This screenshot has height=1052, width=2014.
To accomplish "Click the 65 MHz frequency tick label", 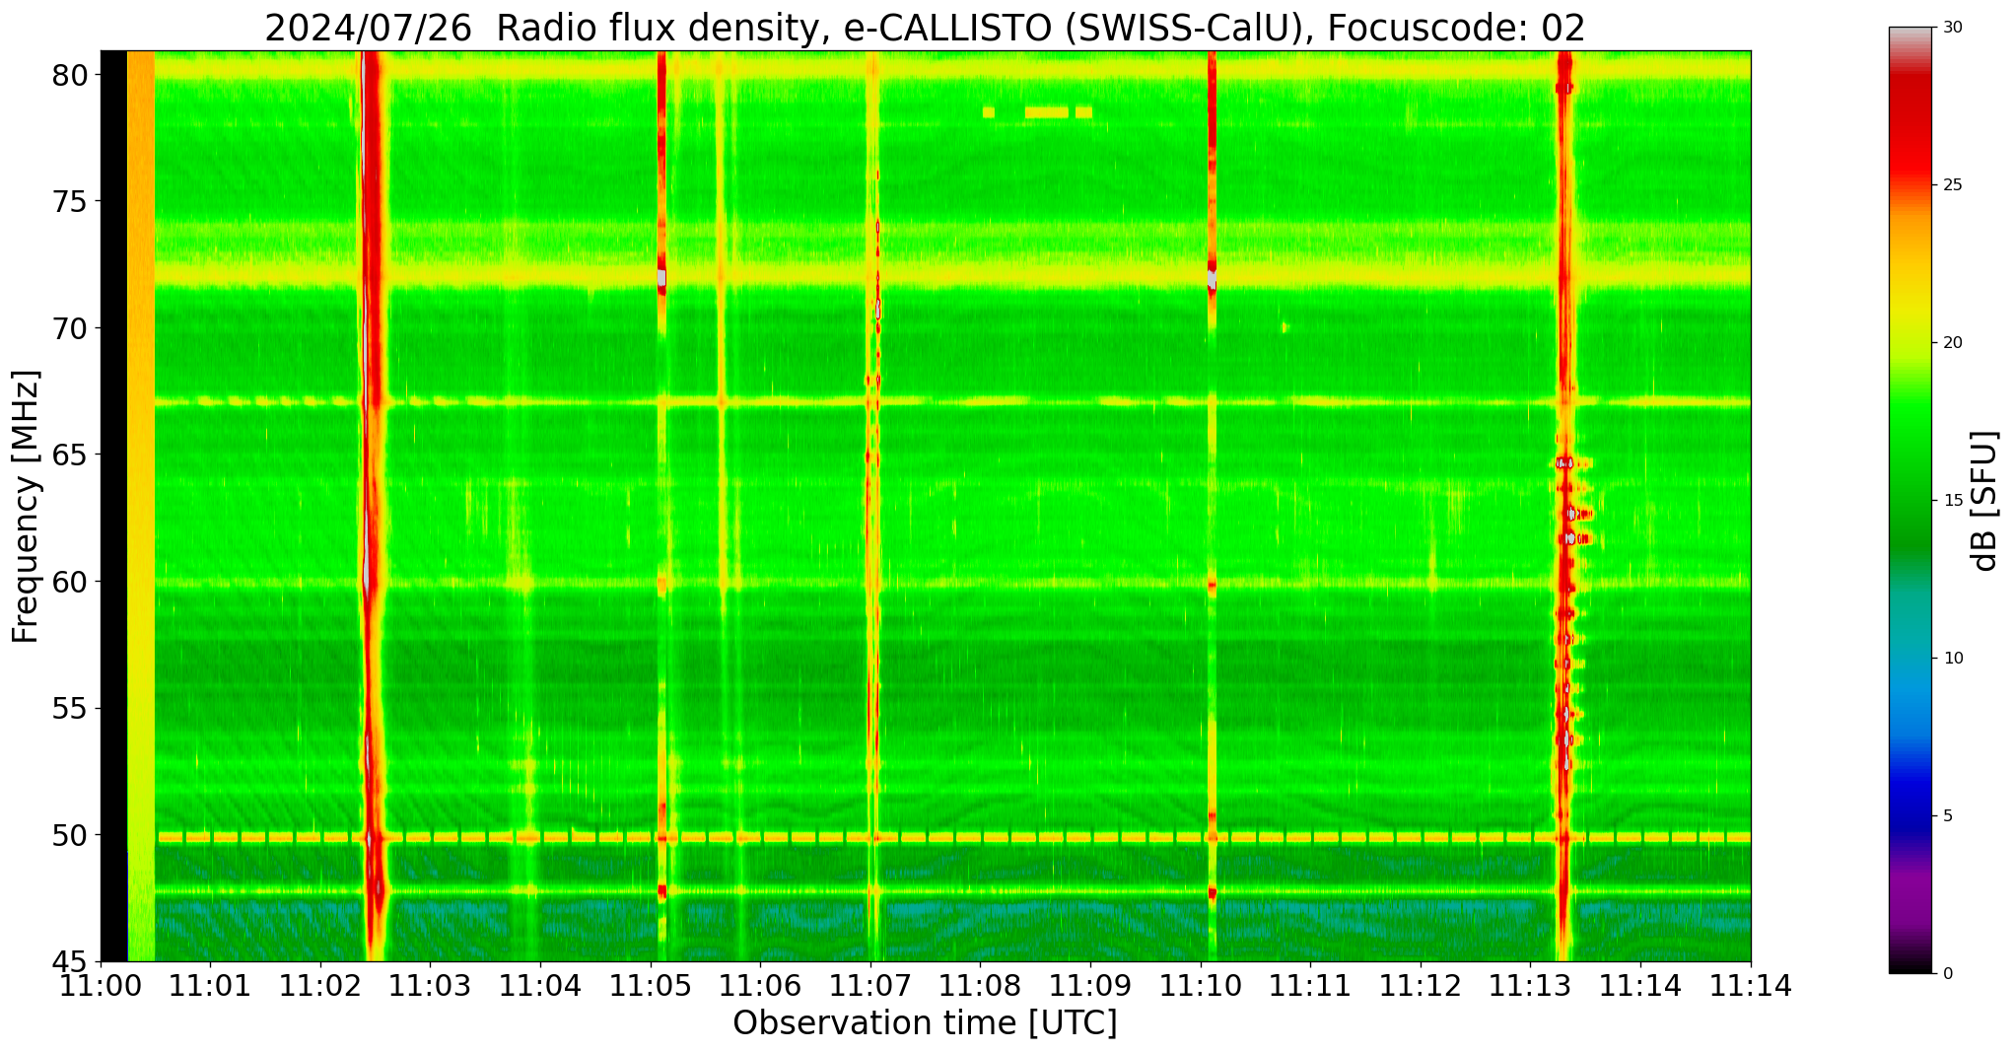I will point(70,456).
